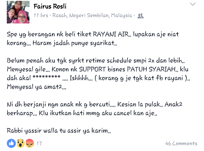Click the line 'Rabbi yassir walla tu assir'
This screenshot has height=151, width=204.
click(x=59, y=131)
